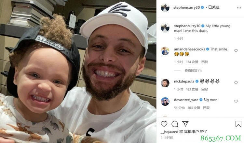Reply to amandahaascooks's comment
Image resolution: width=244 pixels, height=143 pixels.
pos(205,62)
